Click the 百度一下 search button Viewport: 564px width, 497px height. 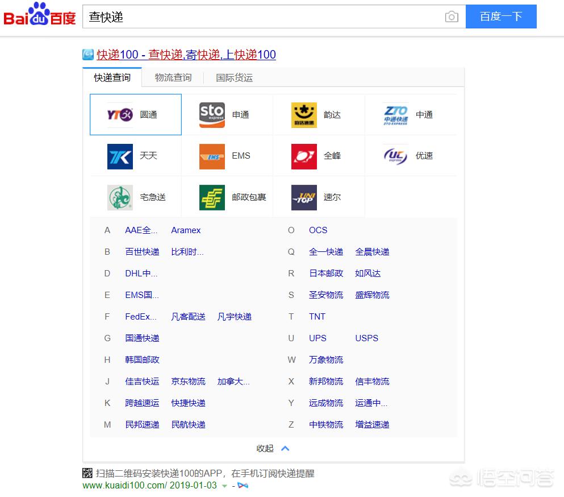pos(501,16)
